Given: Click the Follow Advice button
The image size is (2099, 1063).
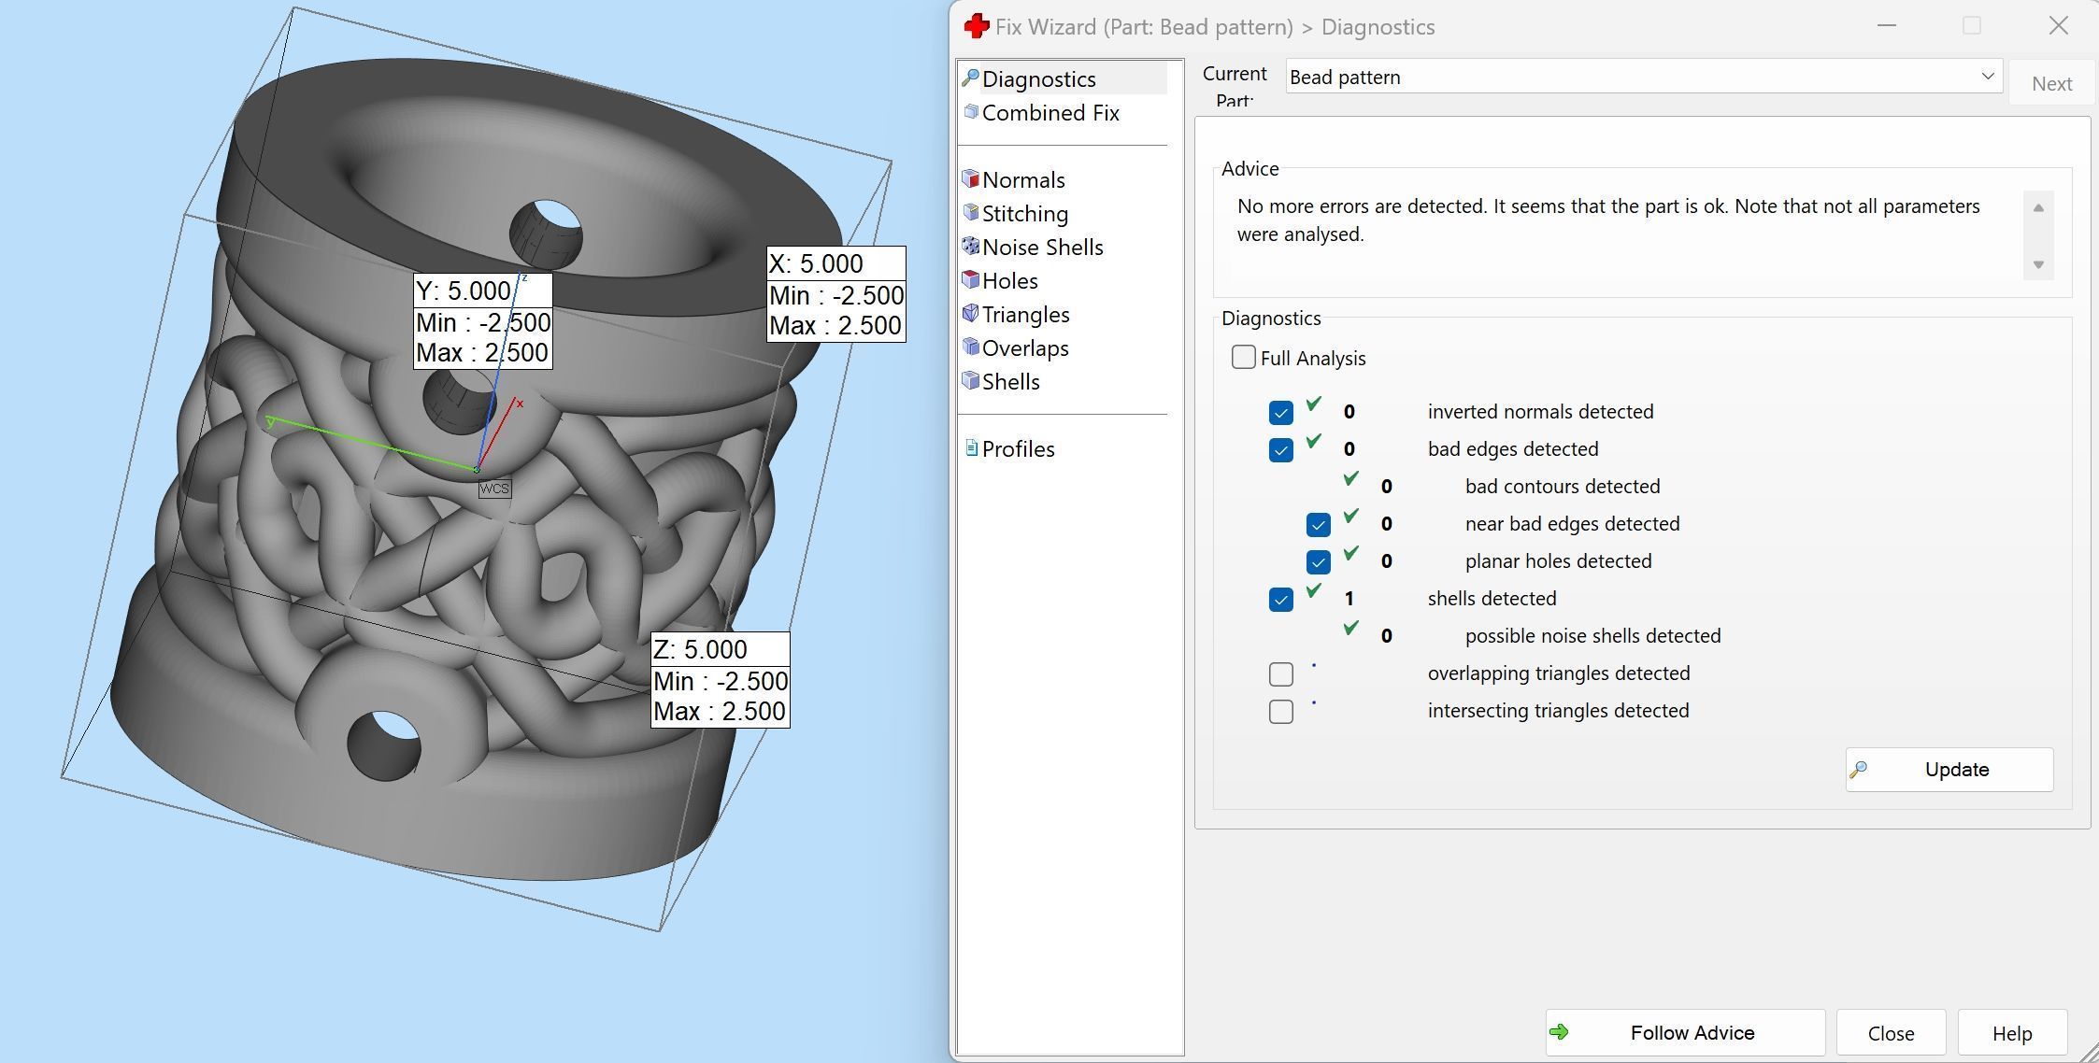Looking at the screenshot, I should tap(1684, 1032).
